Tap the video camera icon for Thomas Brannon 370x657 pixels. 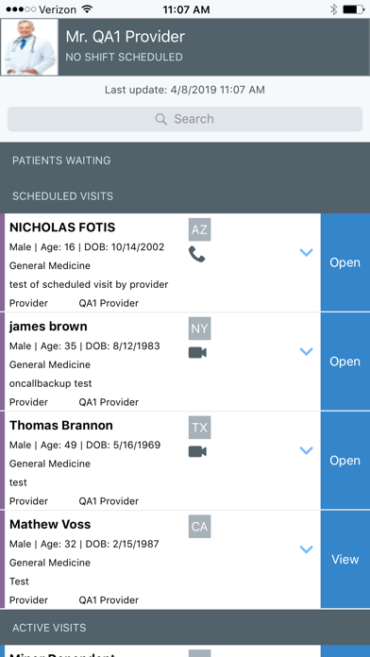point(197,451)
